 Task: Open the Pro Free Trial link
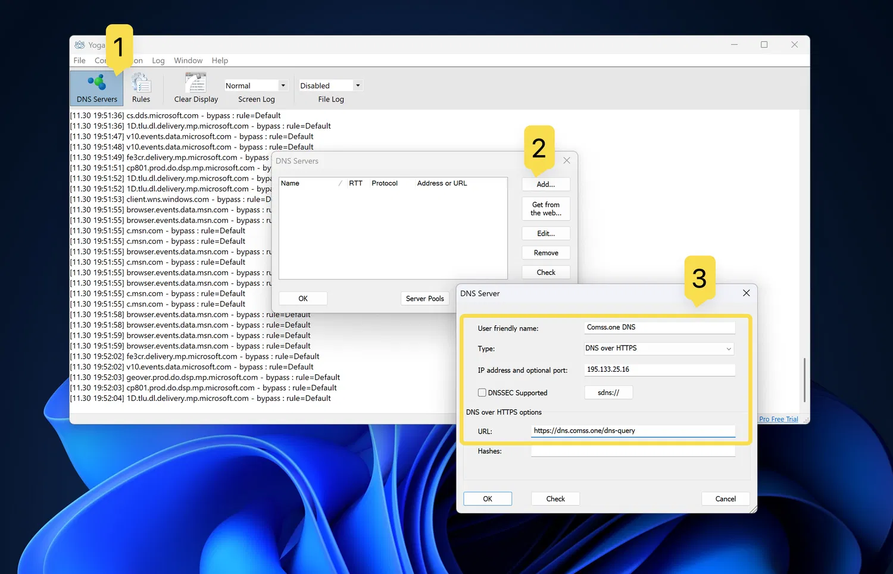(779, 419)
